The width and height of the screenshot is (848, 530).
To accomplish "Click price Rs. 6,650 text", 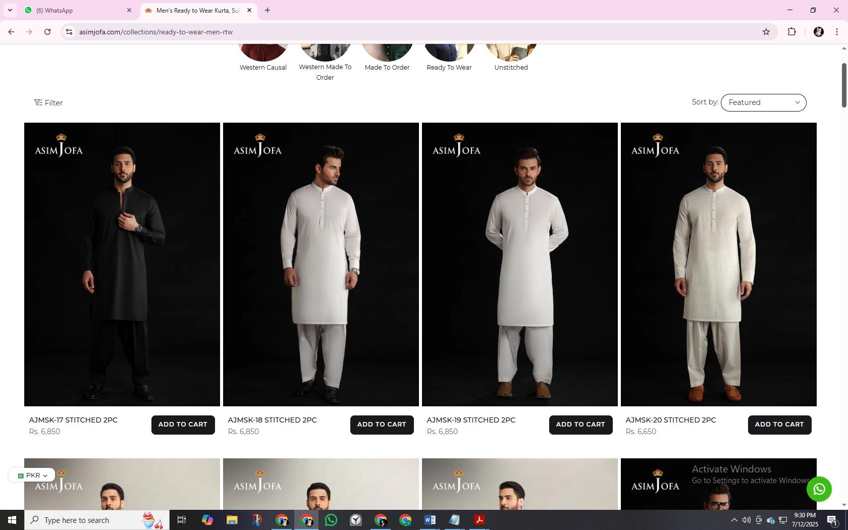I will tap(641, 432).
